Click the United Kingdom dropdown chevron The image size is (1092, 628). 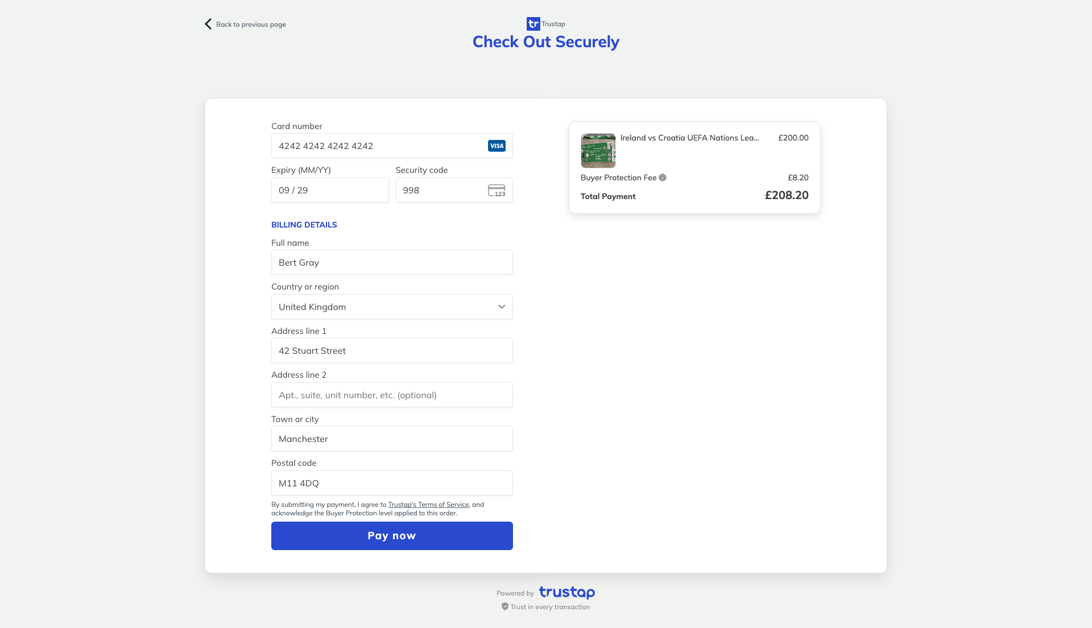click(502, 307)
